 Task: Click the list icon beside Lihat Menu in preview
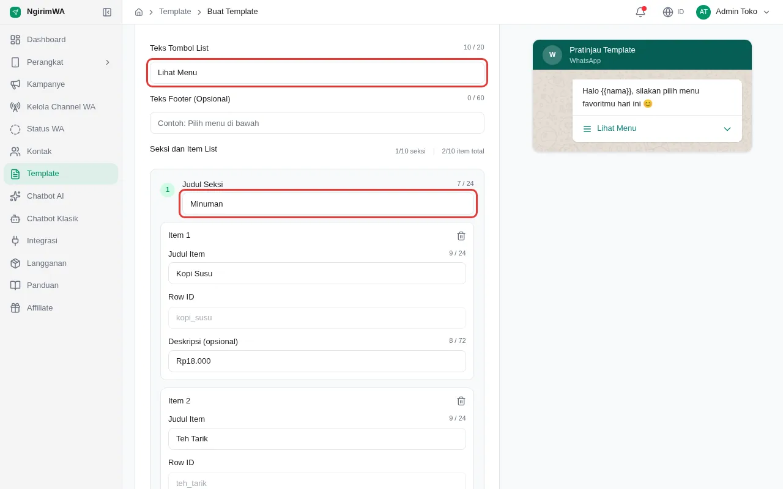(587, 129)
